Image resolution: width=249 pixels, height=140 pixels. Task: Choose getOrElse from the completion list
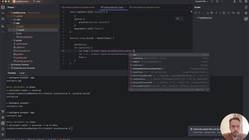(169, 58)
